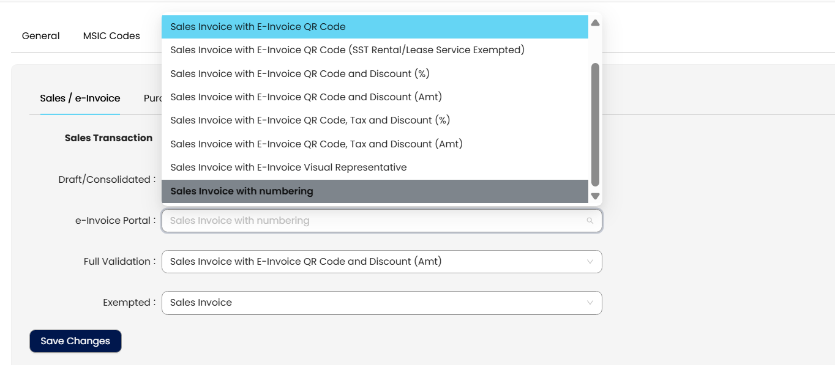The image size is (835, 365).
Task: Select Sales Invoice with E-Invoice QR Code
Action: click(x=258, y=27)
